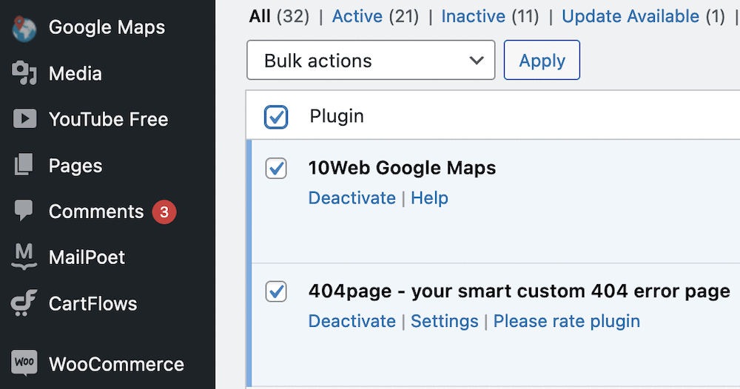Go to YouTube Free in sidebar

107,119
